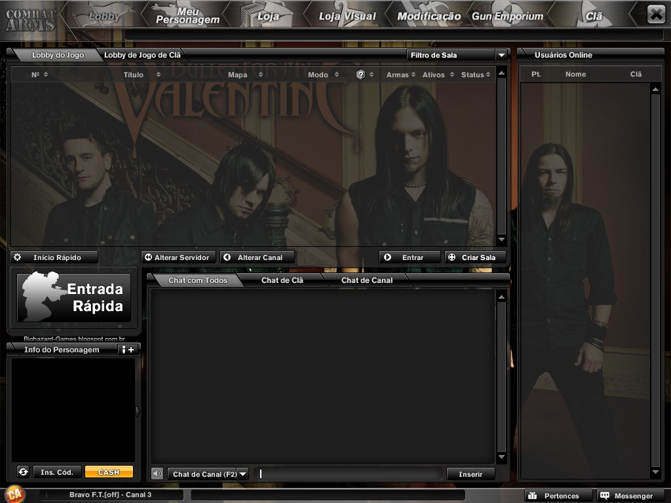Mute the speaker beside the chat input
671x503 pixels.
pos(158,474)
